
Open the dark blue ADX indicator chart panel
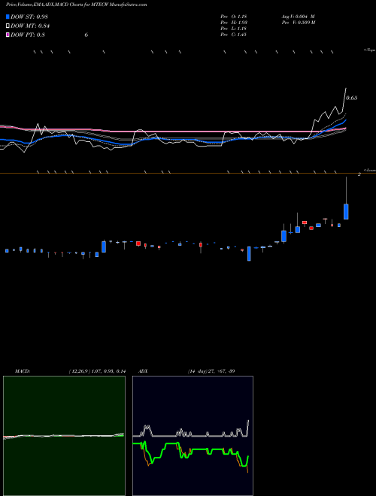193,436
